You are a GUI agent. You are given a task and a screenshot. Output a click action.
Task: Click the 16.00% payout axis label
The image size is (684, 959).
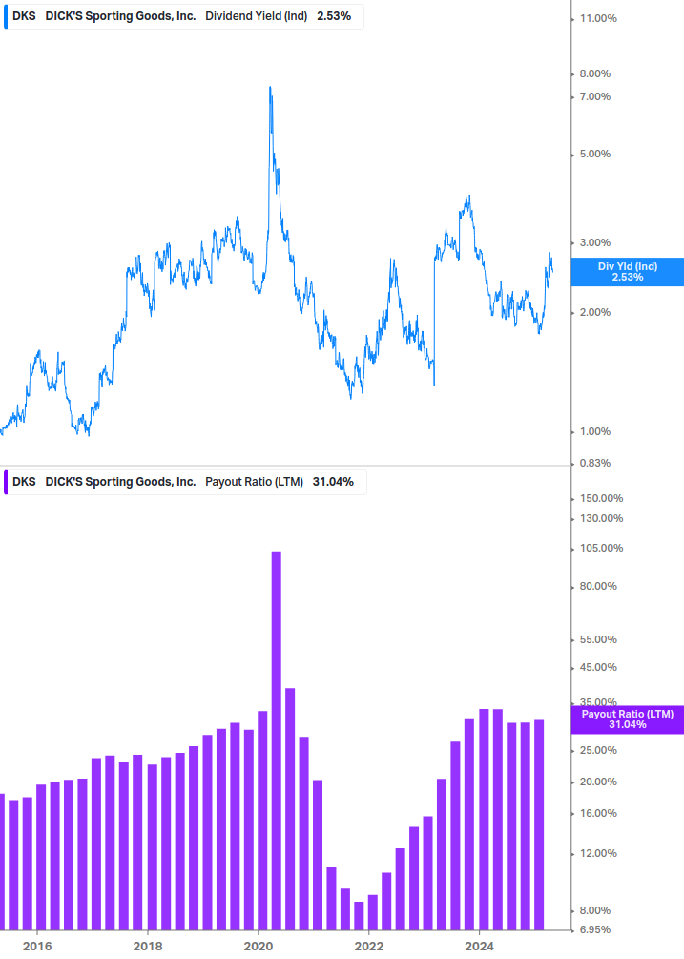pyautogui.click(x=598, y=813)
